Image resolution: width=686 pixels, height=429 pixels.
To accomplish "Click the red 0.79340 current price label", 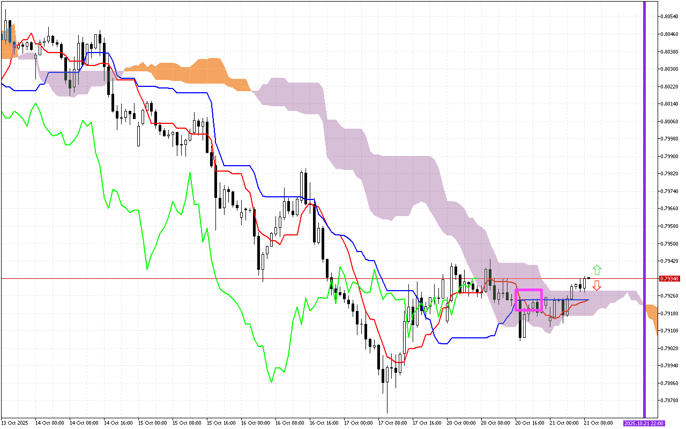I will click(670, 279).
